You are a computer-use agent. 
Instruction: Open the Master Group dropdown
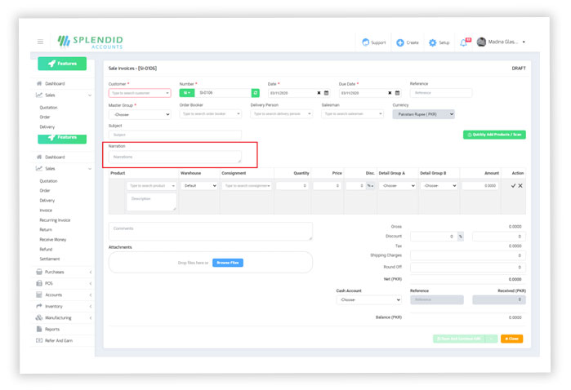click(x=140, y=114)
